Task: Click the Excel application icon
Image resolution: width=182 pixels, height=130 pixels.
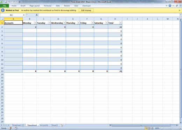Action: (1, 2)
